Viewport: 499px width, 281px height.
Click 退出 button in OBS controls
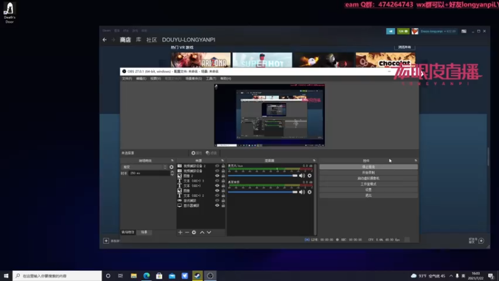(x=368, y=195)
